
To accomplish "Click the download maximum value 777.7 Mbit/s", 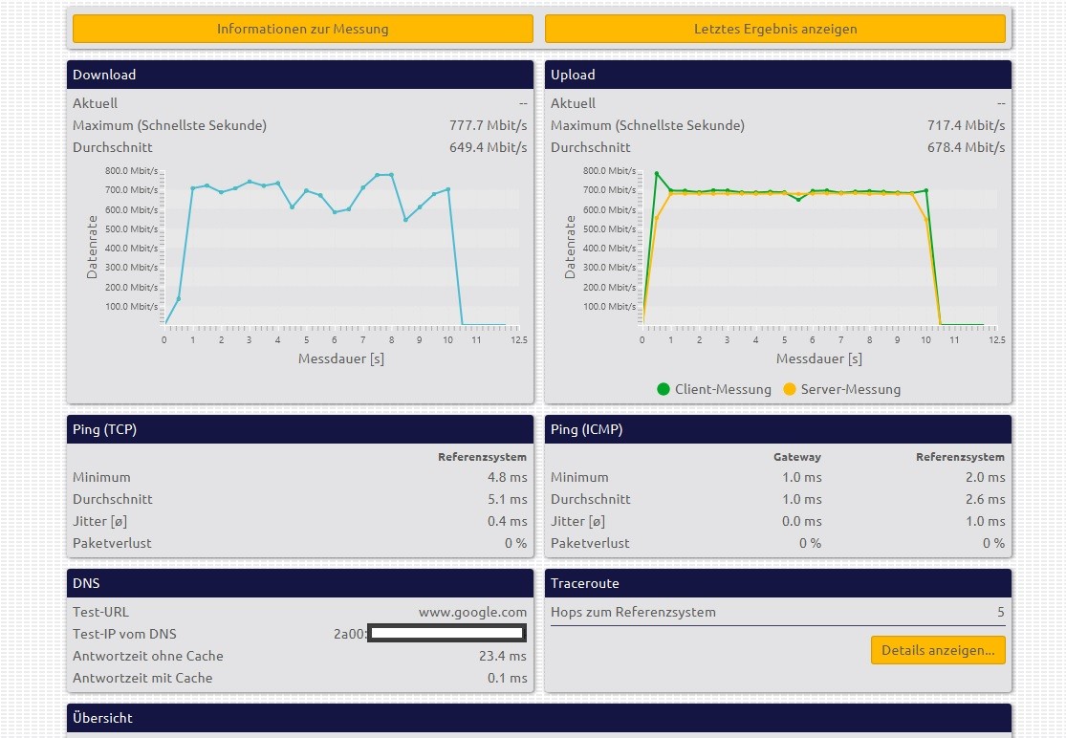I will [488, 125].
